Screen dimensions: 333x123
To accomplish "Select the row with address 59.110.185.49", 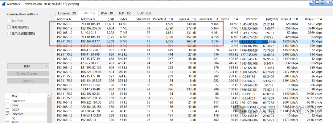I will point(189,24).
